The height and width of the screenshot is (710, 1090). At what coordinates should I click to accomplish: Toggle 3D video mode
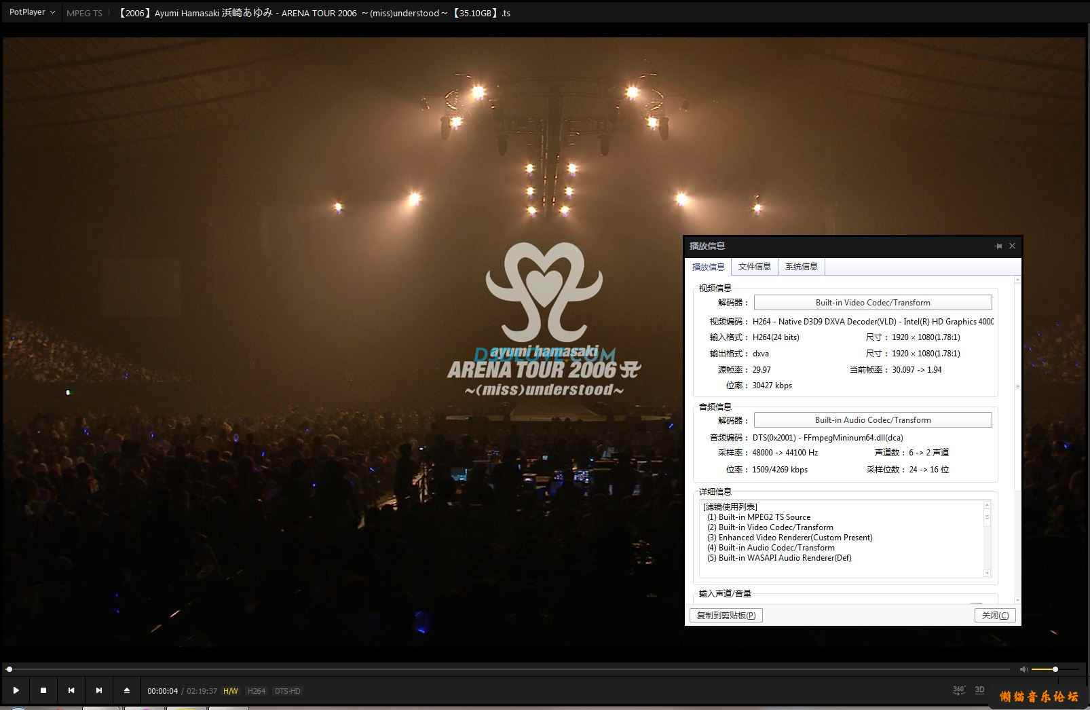click(x=979, y=690)
